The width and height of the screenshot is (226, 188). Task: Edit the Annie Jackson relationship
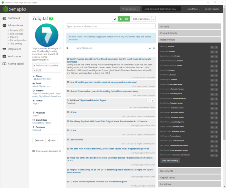[212, 89]
